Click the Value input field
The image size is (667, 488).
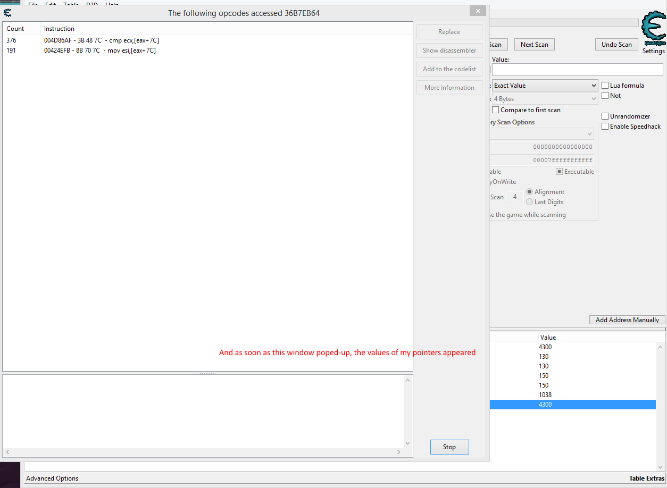577,69
